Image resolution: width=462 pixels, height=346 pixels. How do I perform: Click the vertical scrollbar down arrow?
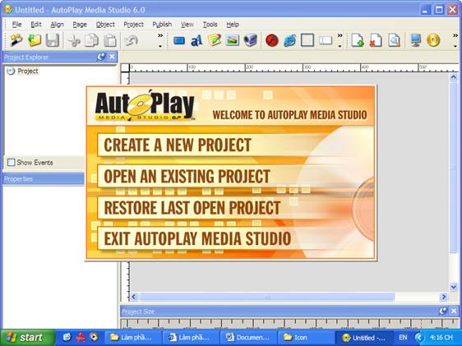click(x=454, y=287)
